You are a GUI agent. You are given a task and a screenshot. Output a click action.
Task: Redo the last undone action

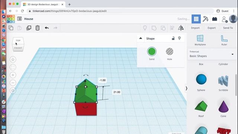click(55, 28)
